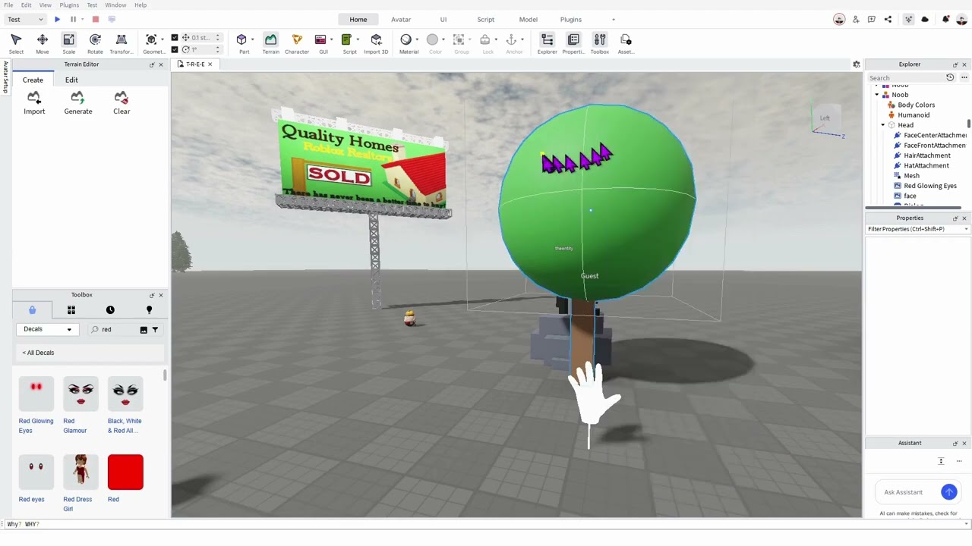Select the solid Red decal swatch
972x546 pixels.
(x=125, y=472)
